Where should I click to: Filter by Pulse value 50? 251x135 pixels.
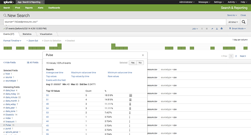pyautogui.click(x=47, y=95)
